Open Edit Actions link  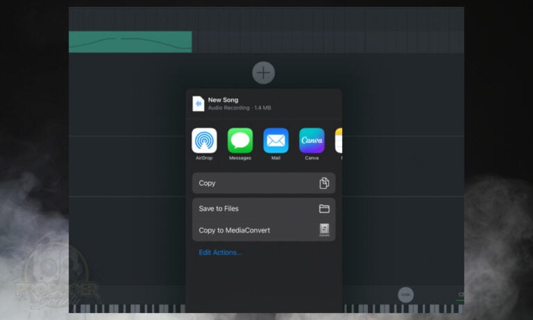220,253
